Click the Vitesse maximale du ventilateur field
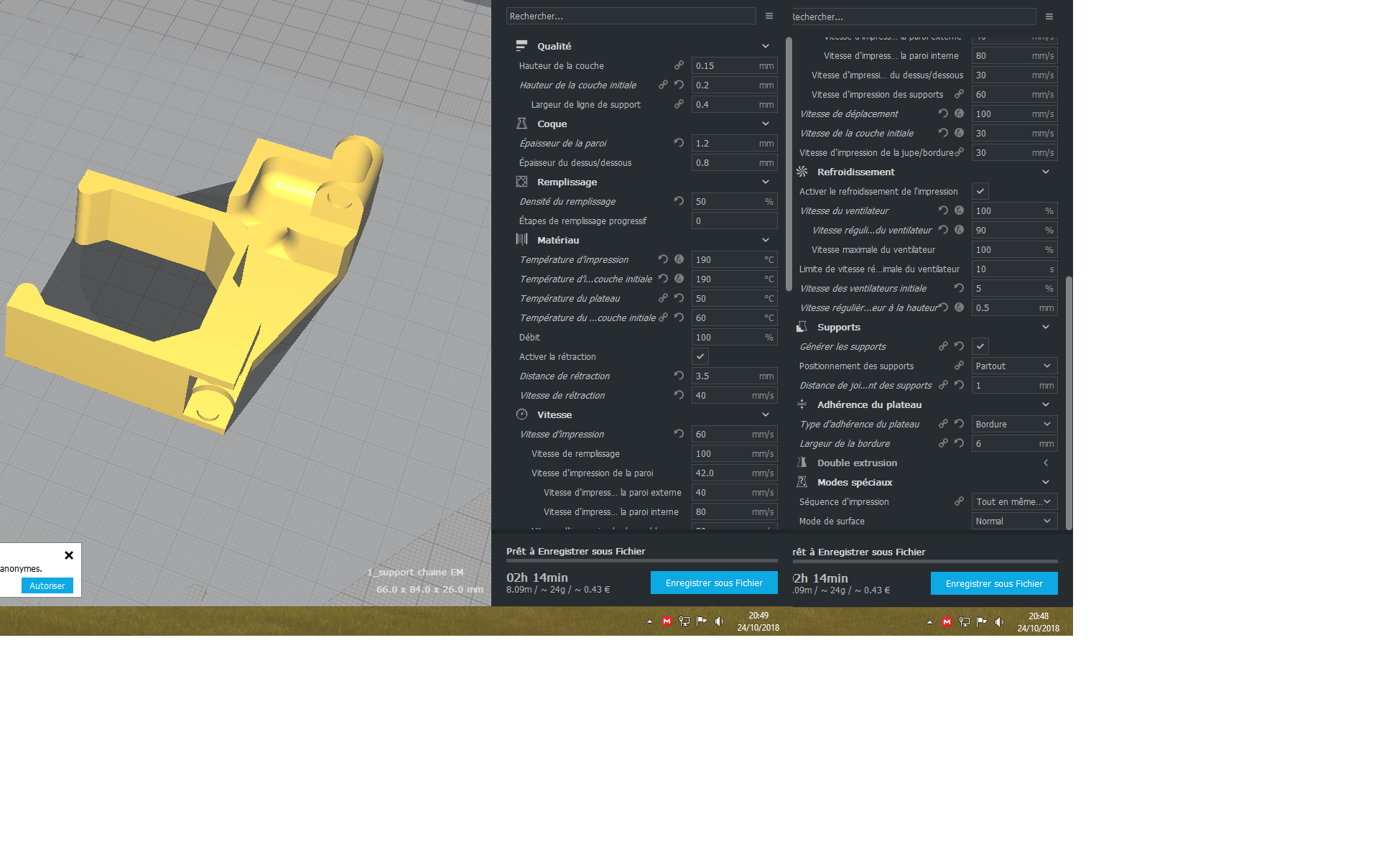Screen dimensions: 1379x862 pyautogui.click(x=1014, y=249)
